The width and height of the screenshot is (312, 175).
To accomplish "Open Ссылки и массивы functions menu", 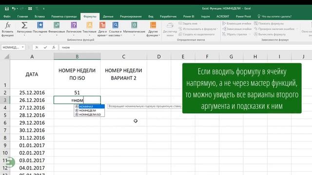I will tap(115, 29).
